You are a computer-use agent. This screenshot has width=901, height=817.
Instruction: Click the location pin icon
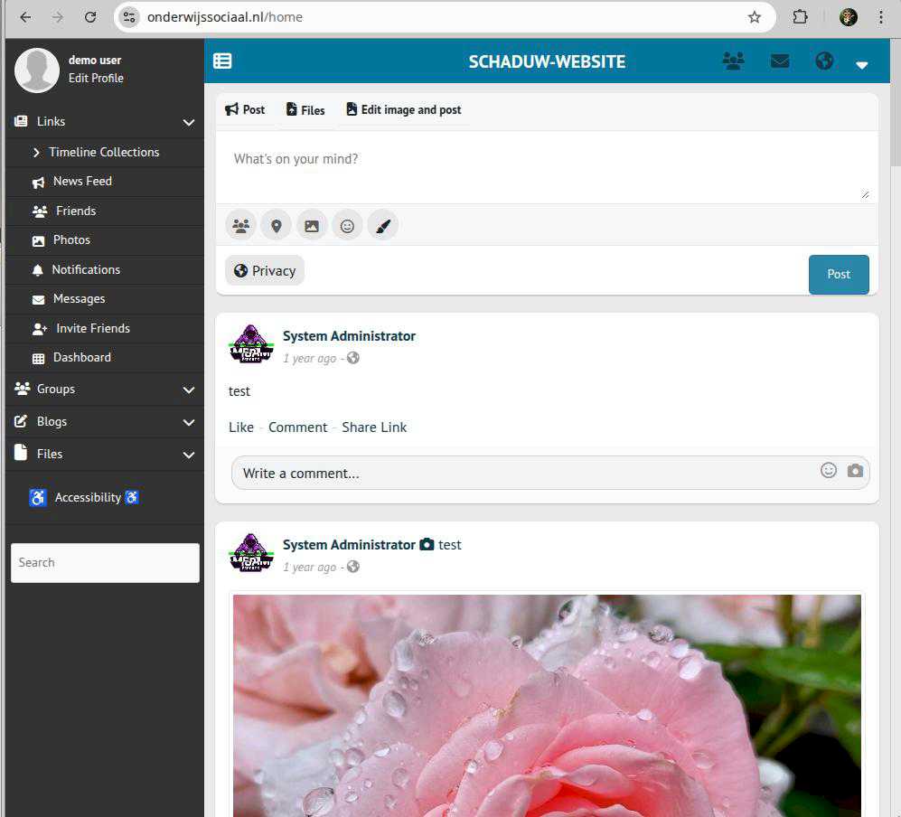[x=276, y=226]
